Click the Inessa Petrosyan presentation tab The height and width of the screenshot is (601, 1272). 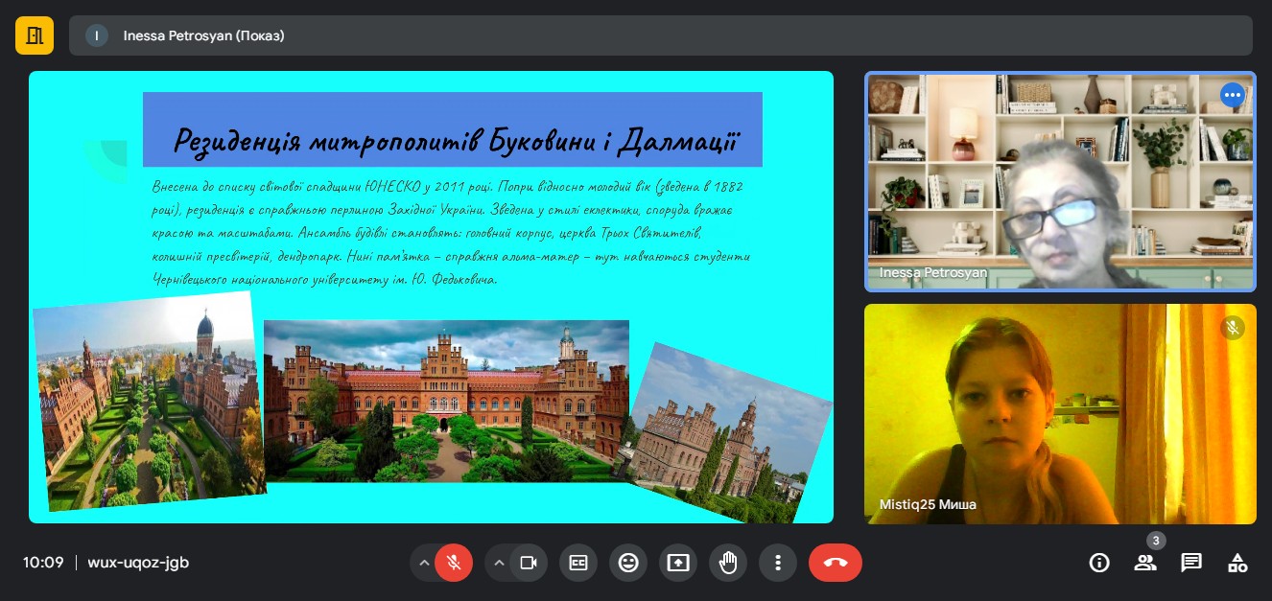pos(203,35)
